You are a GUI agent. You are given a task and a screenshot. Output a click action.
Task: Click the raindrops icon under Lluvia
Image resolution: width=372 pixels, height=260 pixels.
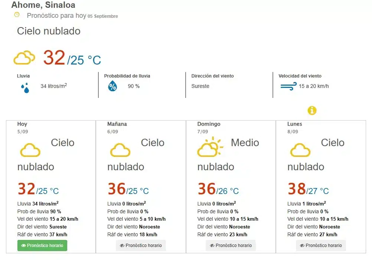point(25,88)
